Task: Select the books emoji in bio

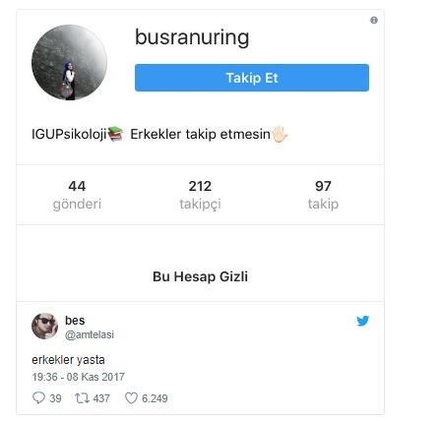Action: pos(115,134)
